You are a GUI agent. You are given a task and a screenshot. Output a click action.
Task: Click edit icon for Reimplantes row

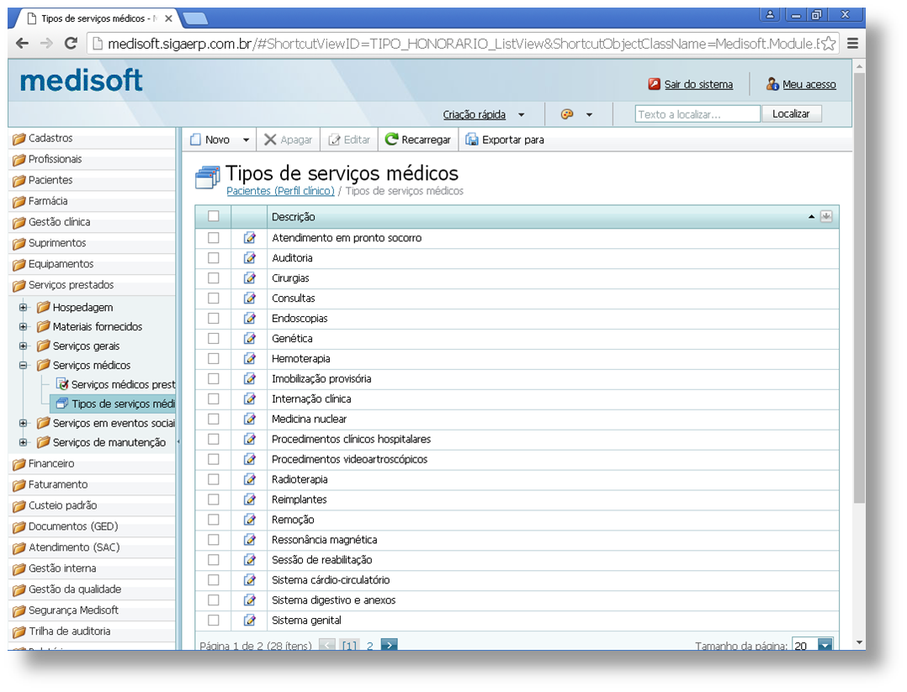coord(249,499)
